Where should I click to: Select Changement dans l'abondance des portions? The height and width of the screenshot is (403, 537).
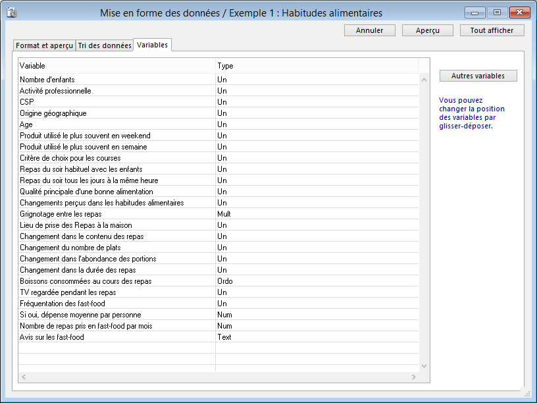(218, 259)
